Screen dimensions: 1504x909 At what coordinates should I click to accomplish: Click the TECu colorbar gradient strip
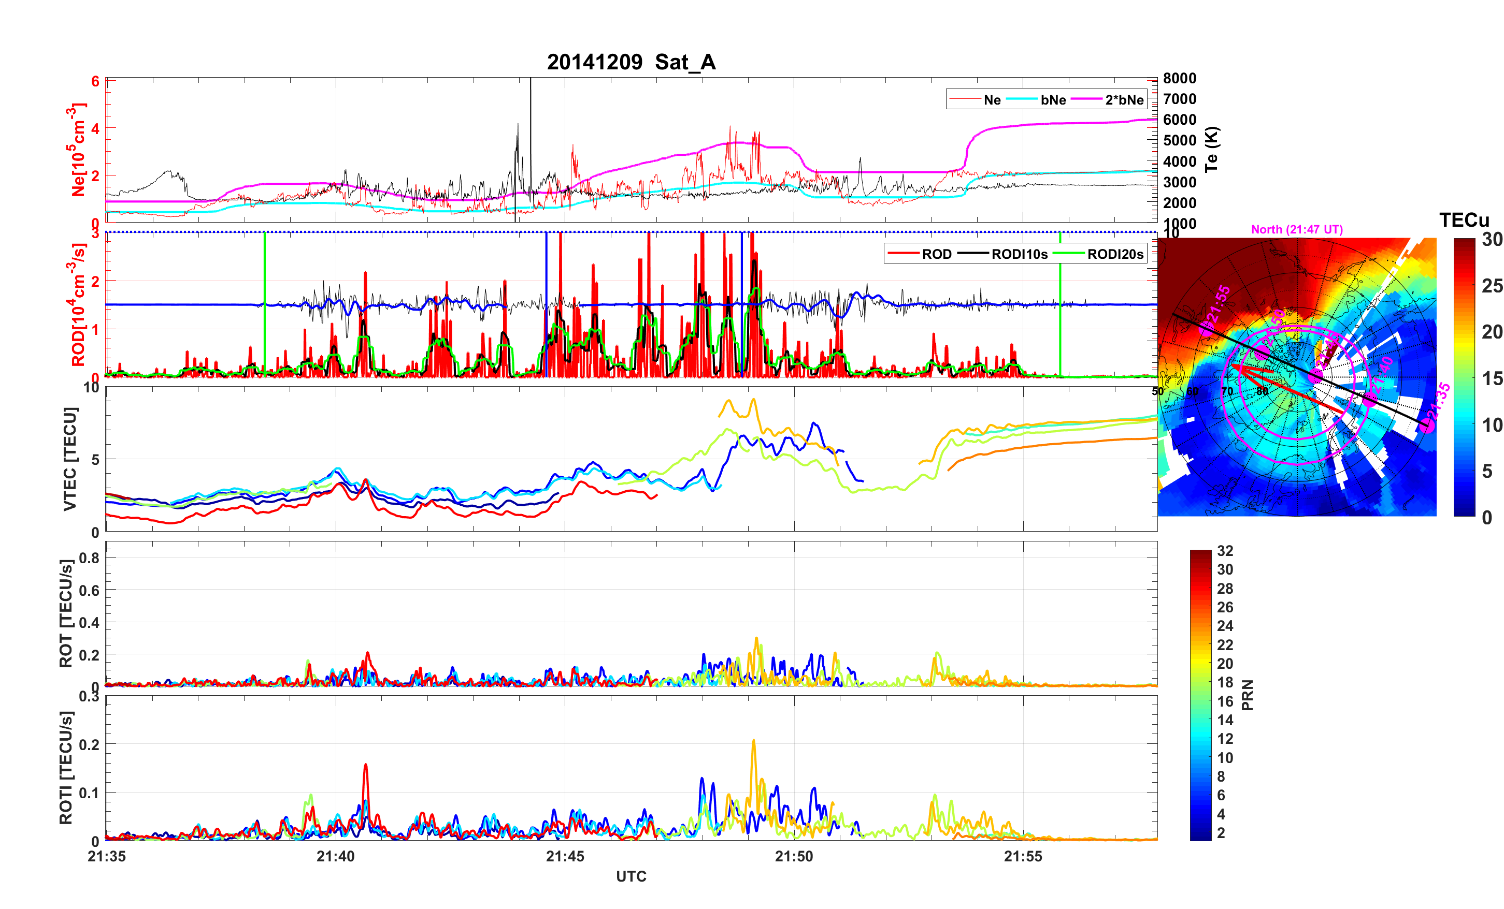click(x=1464, y=377)
